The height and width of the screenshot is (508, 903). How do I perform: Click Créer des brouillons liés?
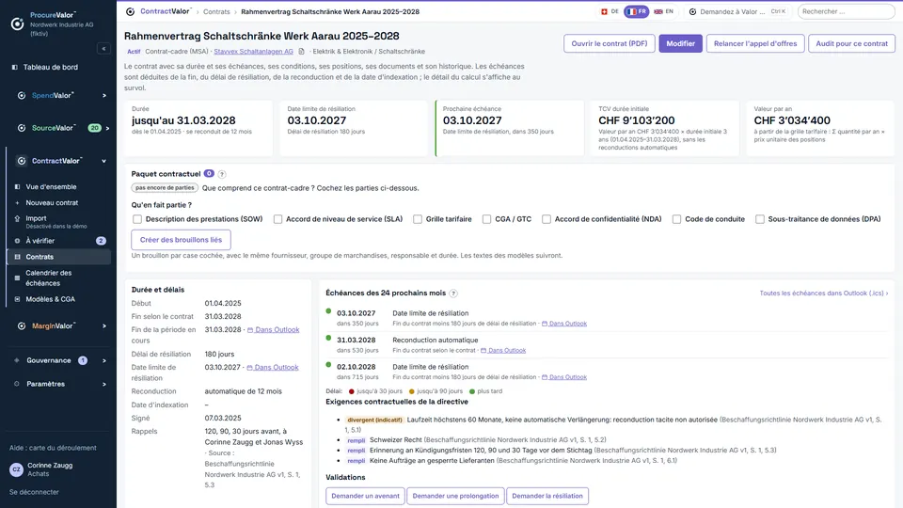coord(181,240)
